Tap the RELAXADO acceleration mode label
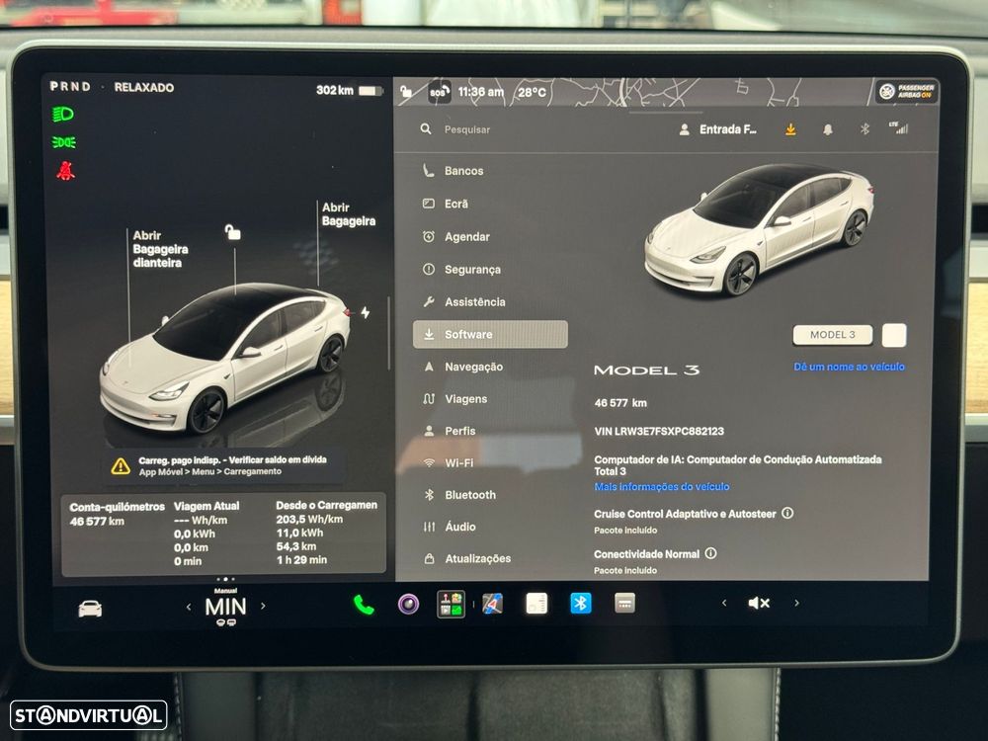Image resolution: width=988 pixels, height=741 pixels. [143, 88]
